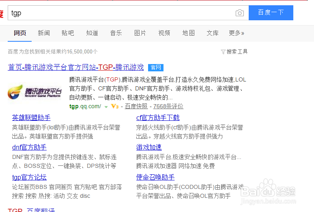Expand the 更多» menu
Image resolution: width=314 pixels, height=212 pixels.
(237, 33)
